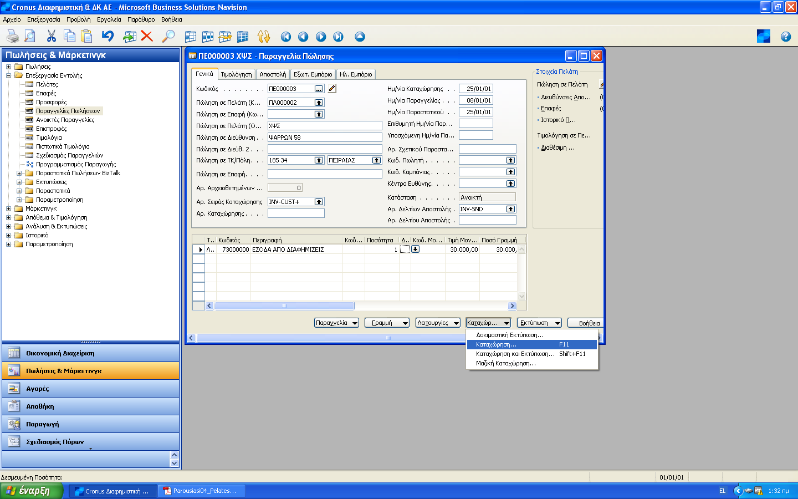Click the Find magnifier icon

click(168, 37)
